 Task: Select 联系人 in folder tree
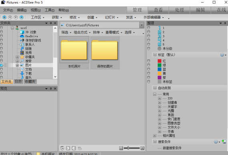[x=30, y=44]
